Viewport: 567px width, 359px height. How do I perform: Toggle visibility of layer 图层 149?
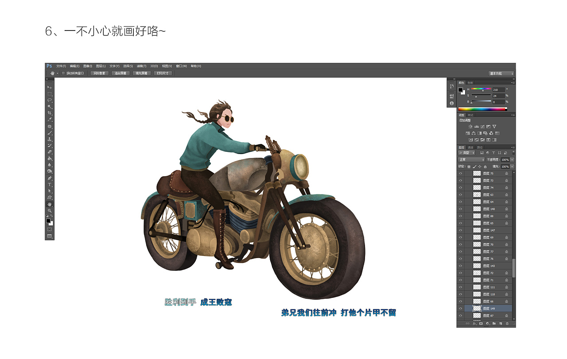click(460, 309)
